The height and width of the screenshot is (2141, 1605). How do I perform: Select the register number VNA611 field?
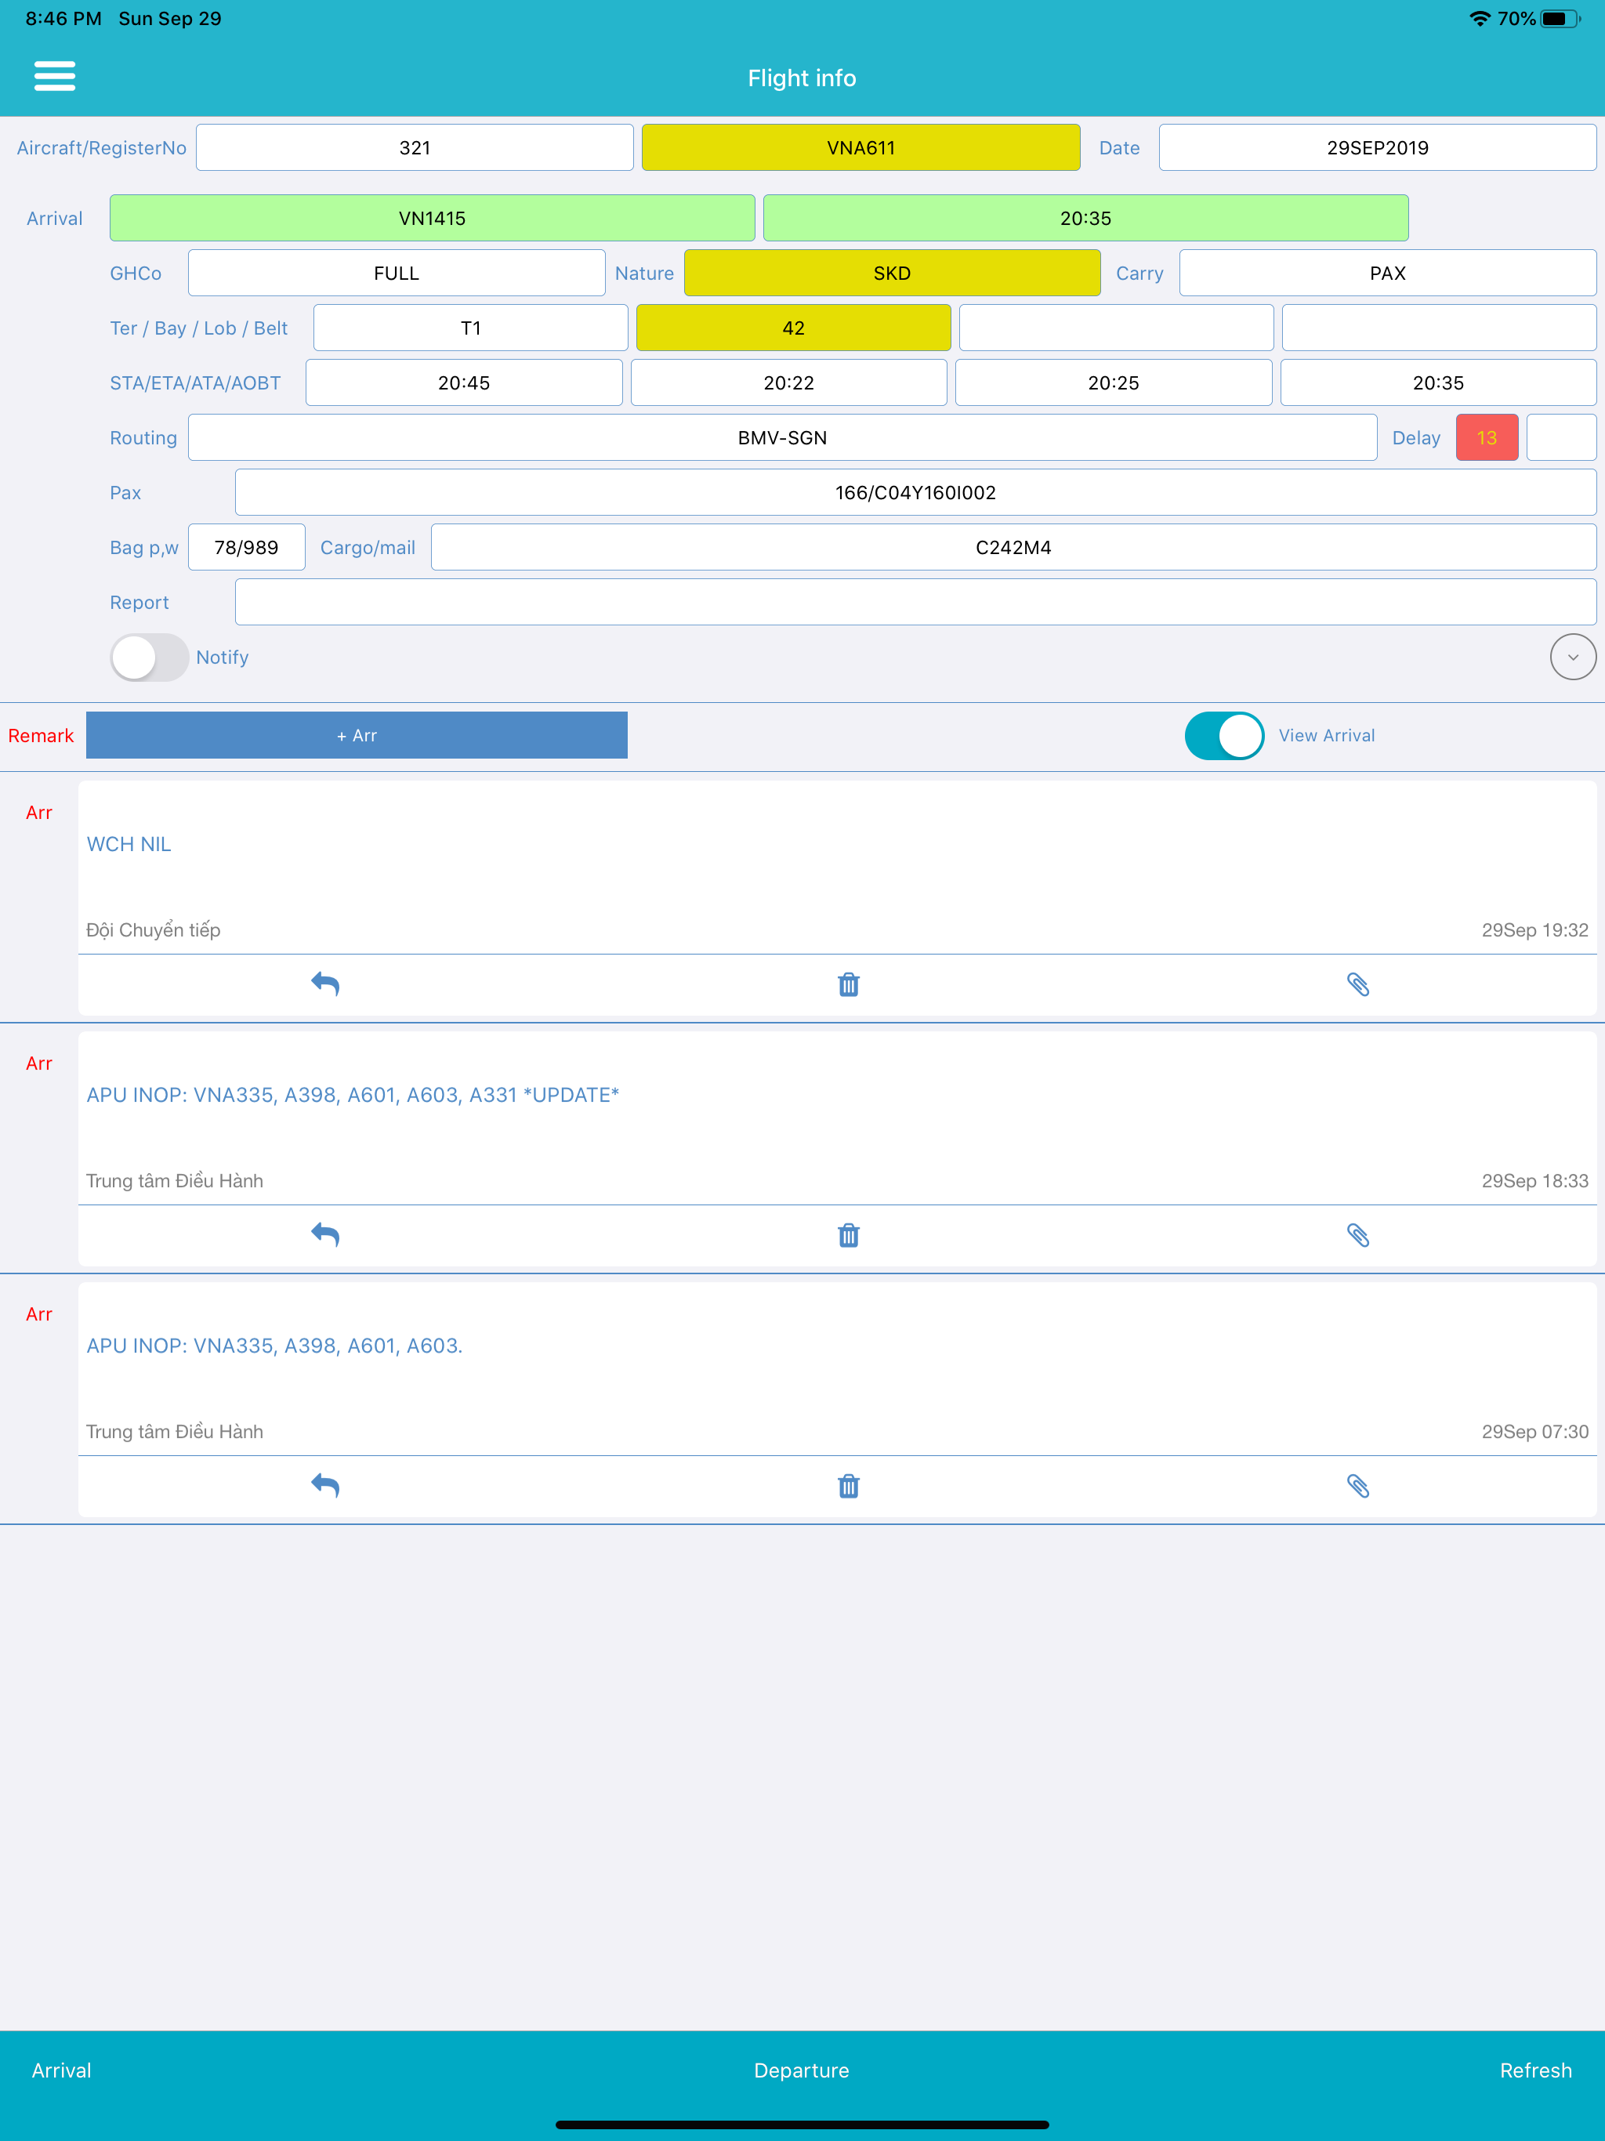tap(860, 147)
